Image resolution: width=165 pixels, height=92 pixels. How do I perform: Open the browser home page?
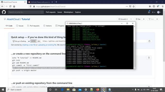(14, 6)
